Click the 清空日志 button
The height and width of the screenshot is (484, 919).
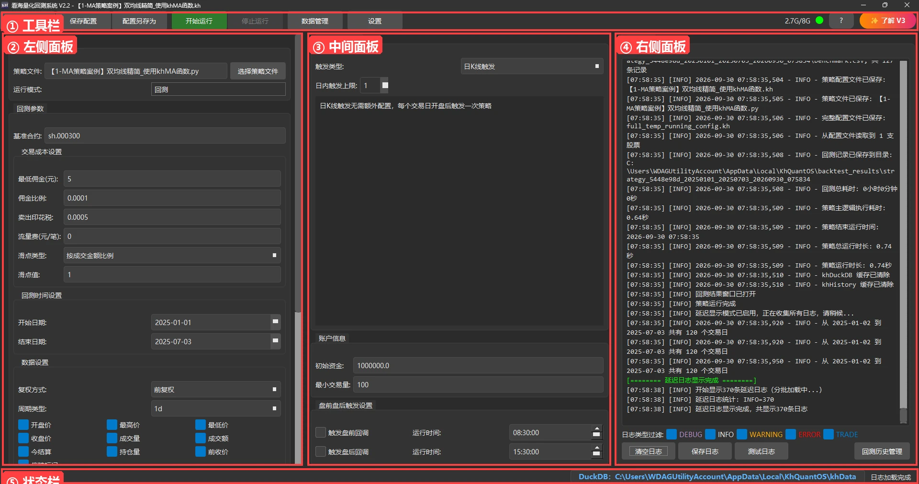tap(649, 451)
